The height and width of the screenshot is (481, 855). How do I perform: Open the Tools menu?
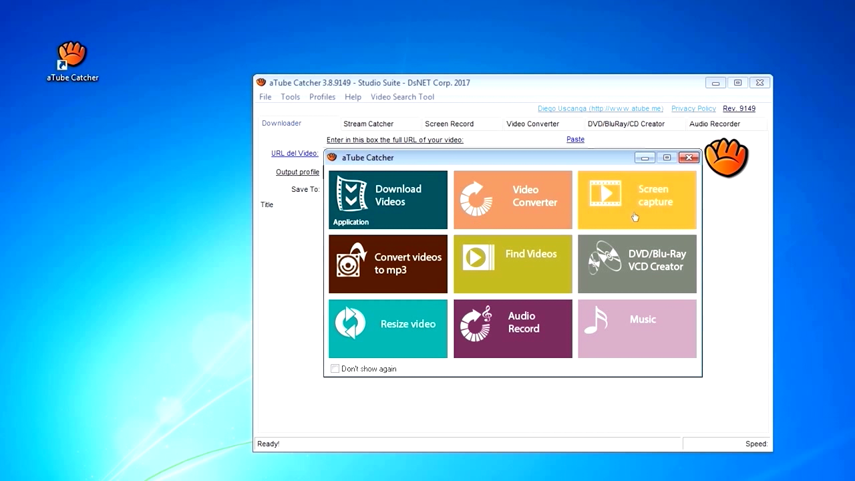click(x=290, y=97)
